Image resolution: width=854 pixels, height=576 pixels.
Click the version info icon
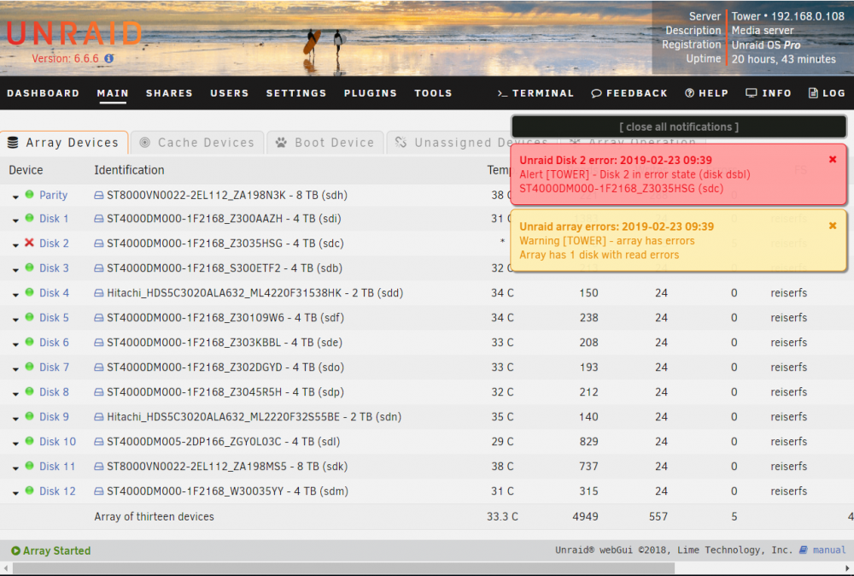(x=109, y=58)
